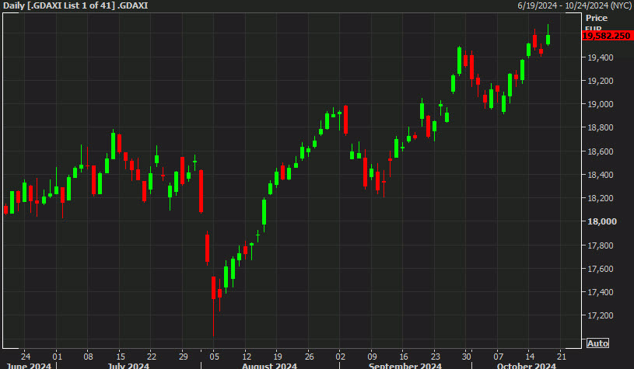The image size is (634, 369).
Task: Click the August 2024 month label
Action: point(269,365)
